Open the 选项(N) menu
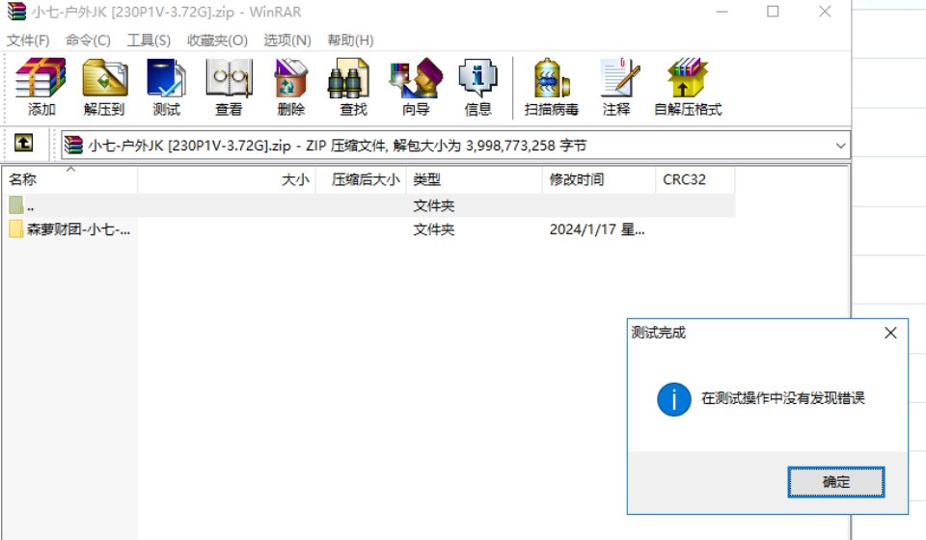926x540 pixels. tap(287, 40)
